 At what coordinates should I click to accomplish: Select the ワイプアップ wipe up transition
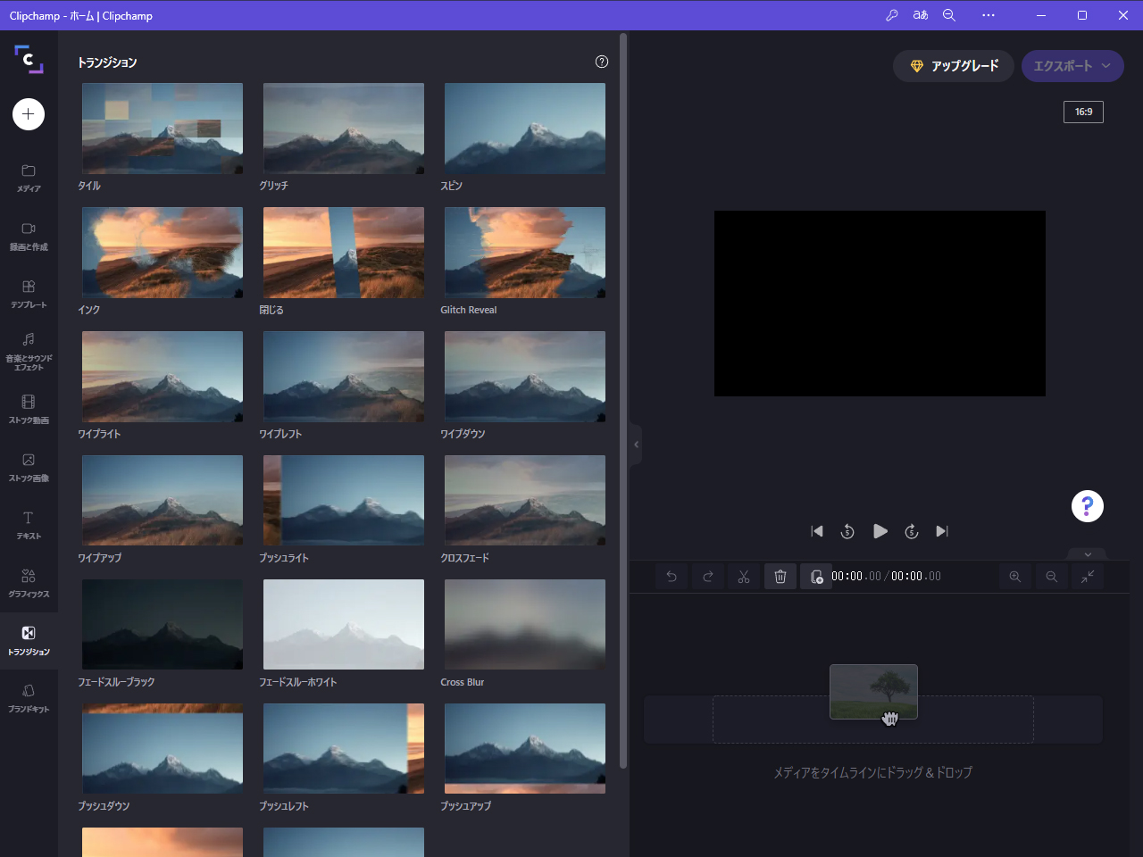[x=163, y=501]
